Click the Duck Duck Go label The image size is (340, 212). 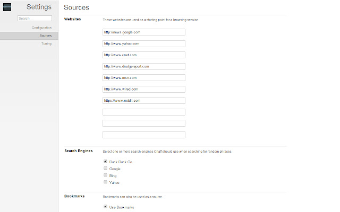coord(120,162)
